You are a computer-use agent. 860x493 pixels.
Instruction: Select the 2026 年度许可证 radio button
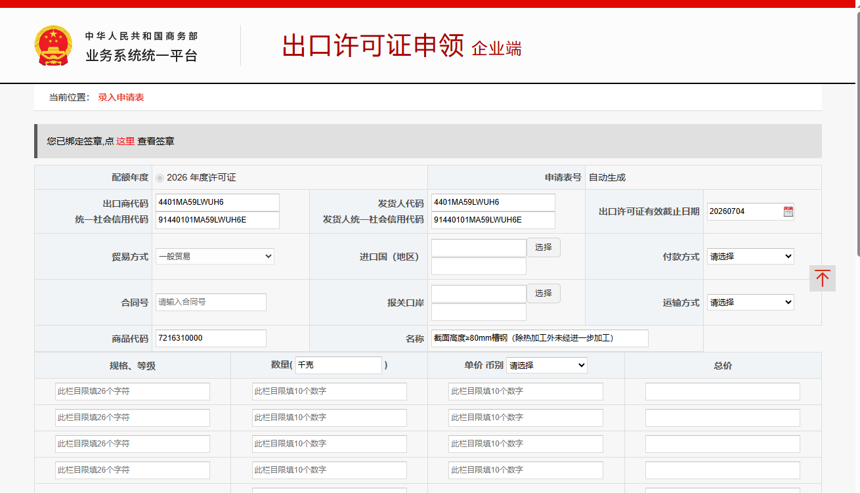click(x=160, y=178)
